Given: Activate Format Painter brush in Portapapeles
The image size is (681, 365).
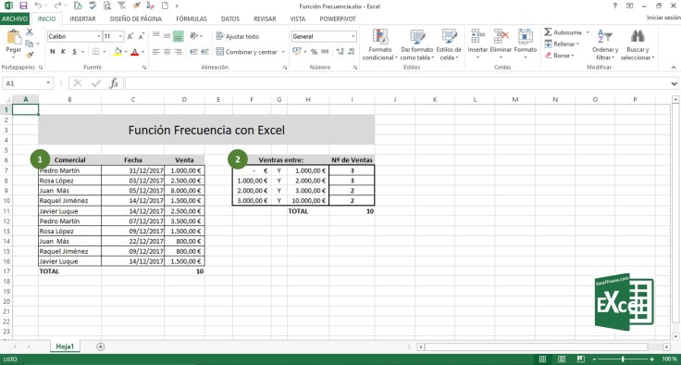Looking at the screenshot, I should point(30,55).
